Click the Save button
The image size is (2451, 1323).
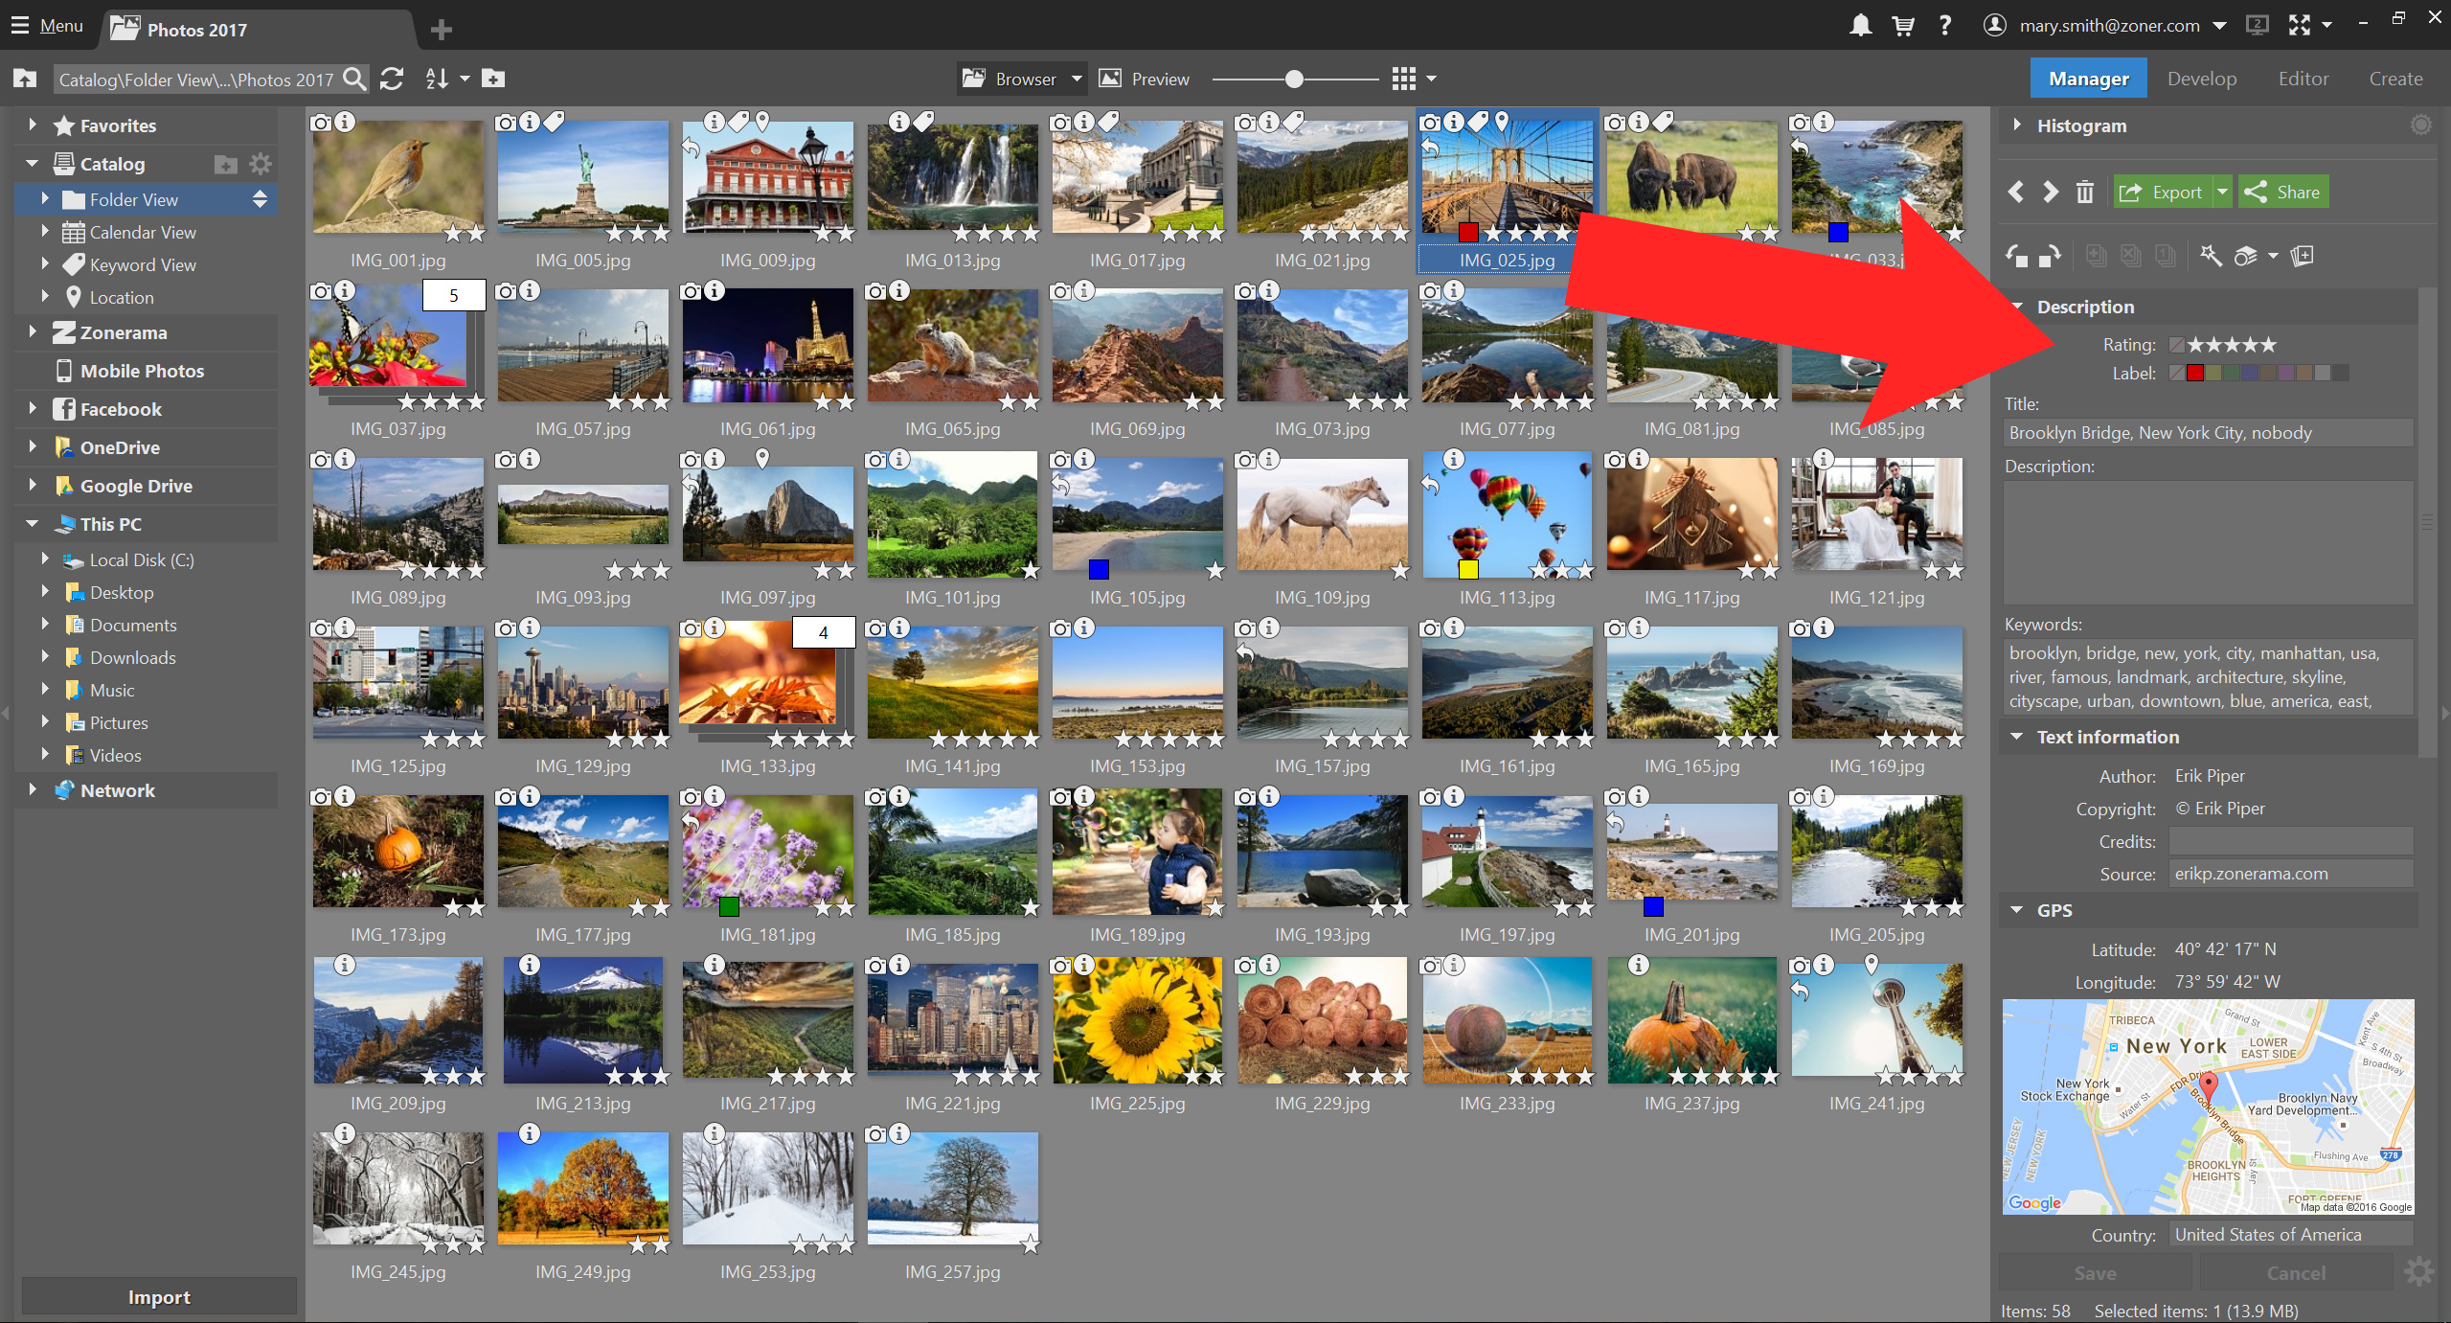pos(2094,1272)
